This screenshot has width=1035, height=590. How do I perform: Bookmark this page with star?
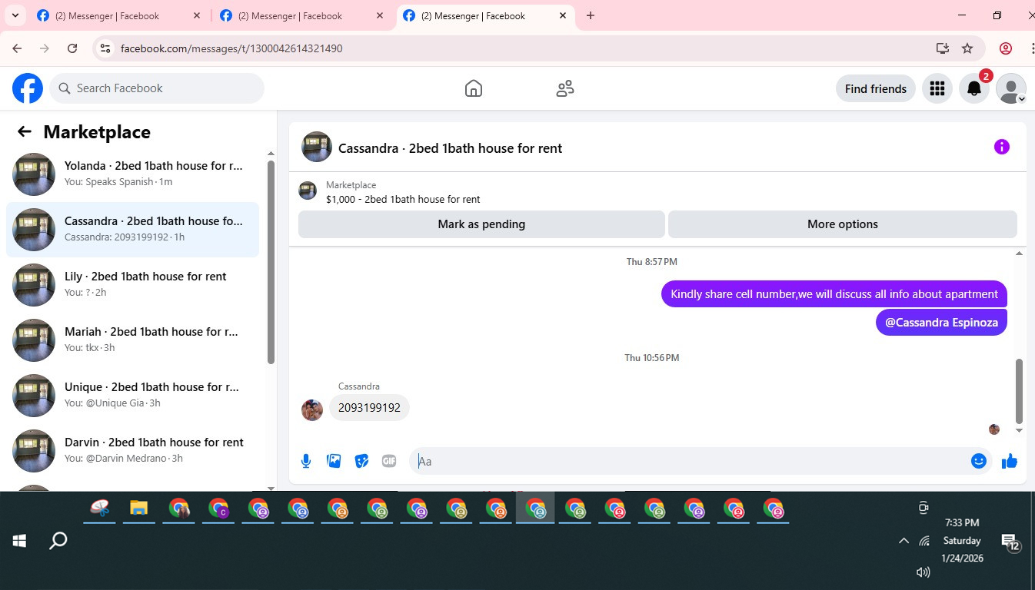click(x=967, y=48)
